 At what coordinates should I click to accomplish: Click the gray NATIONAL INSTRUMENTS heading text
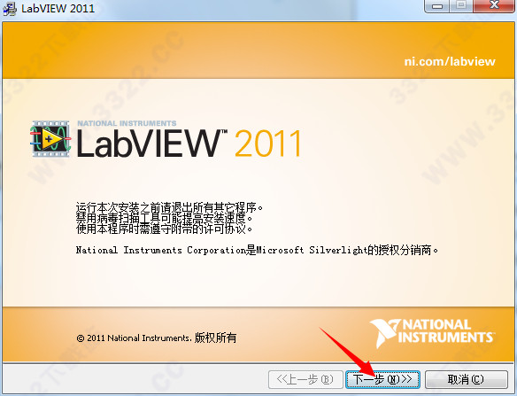coord(127,123)
